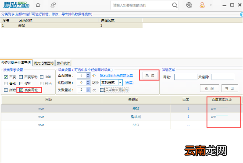Sort by 分类名称 column header

pyautogui.click(x=26, y=21)
